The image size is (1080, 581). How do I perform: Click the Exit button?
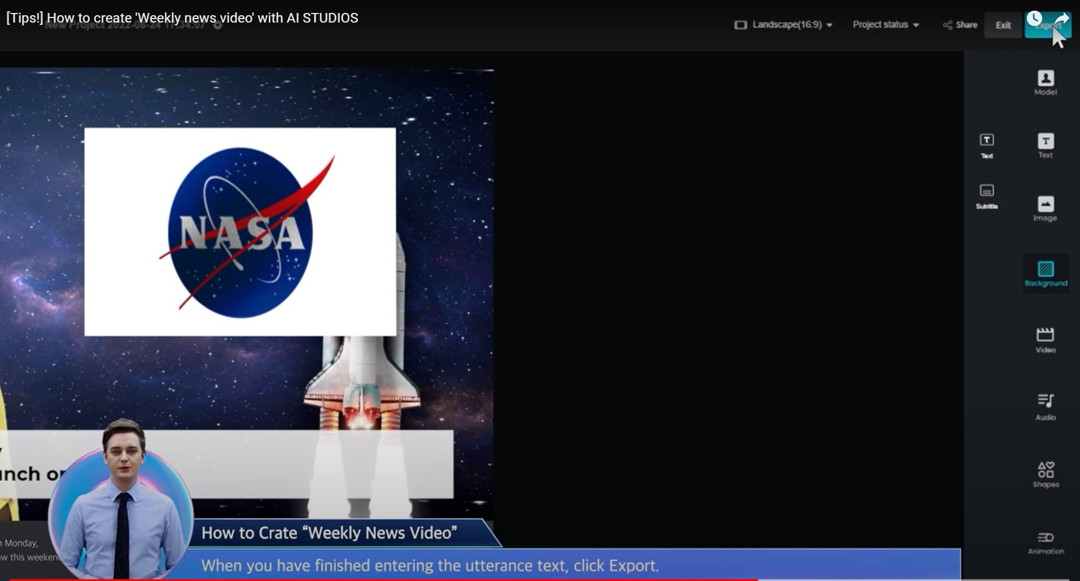tap(1003, 25)
